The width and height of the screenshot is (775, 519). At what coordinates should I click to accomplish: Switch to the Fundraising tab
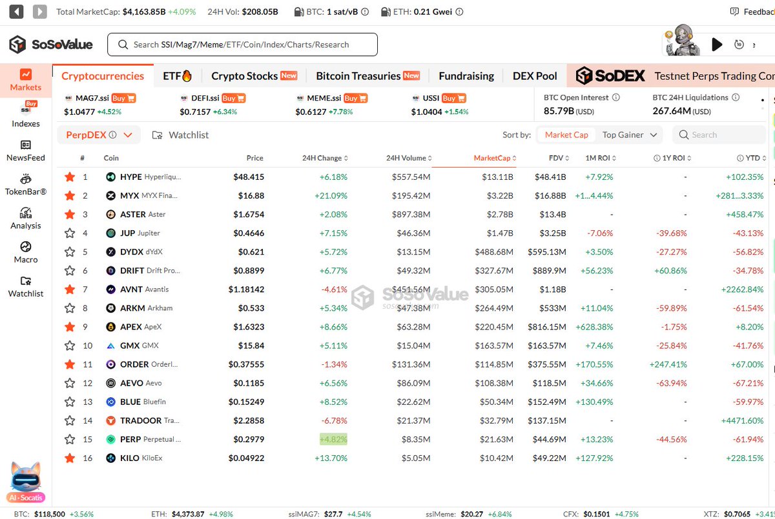tap(466, 75)
